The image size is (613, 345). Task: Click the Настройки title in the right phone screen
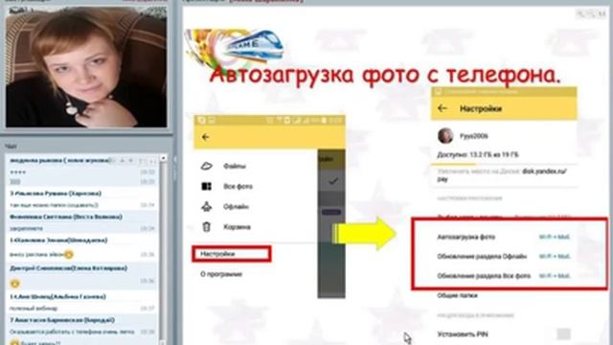pos(481,108)
